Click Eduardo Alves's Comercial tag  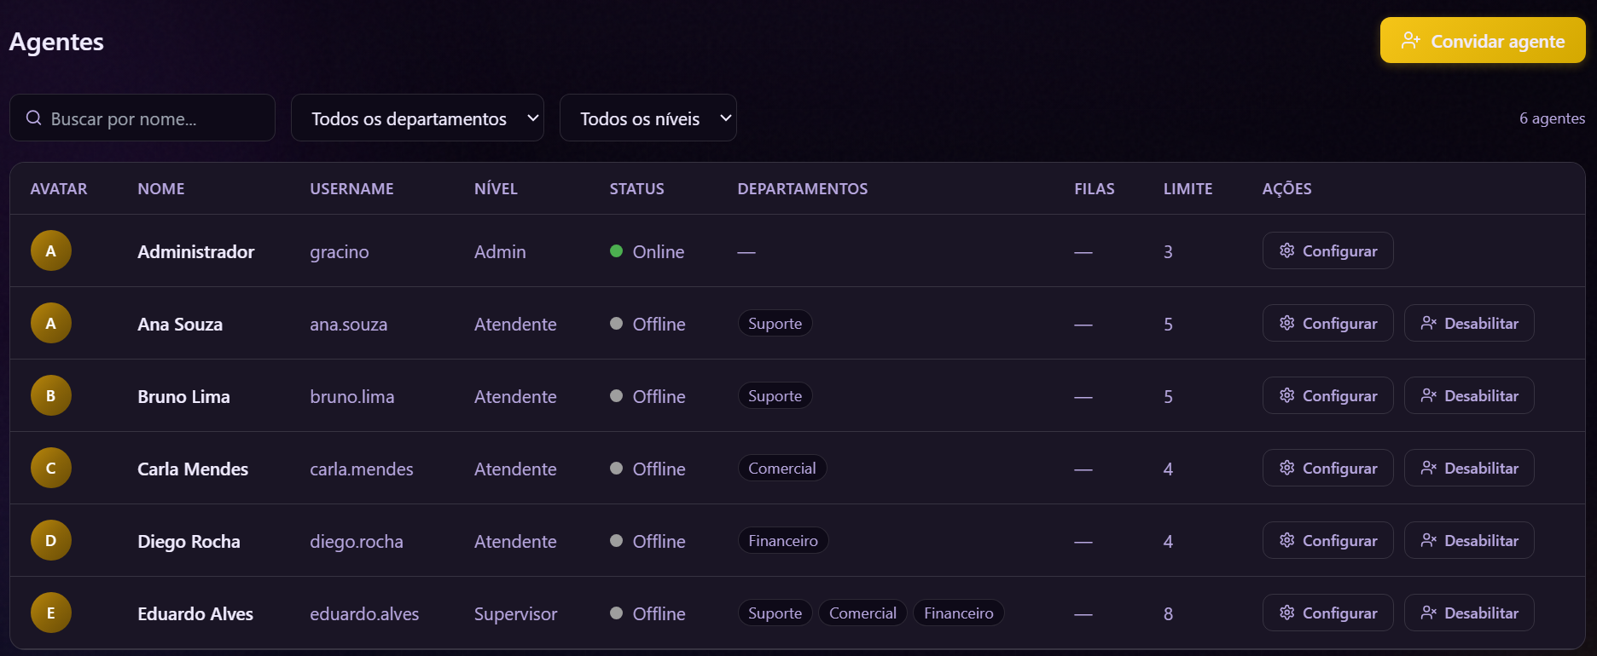tap(862, 613)
